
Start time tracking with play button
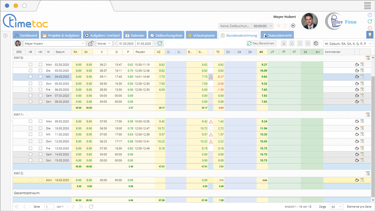293,26
